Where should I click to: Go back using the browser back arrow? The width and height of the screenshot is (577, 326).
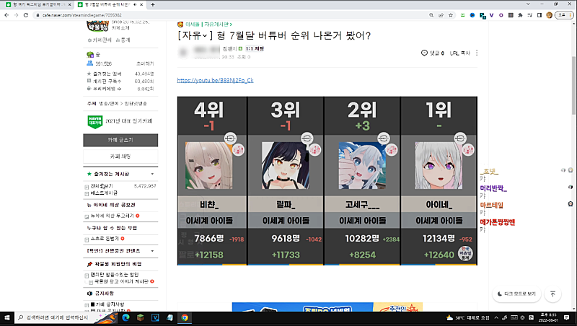(6, 15)
